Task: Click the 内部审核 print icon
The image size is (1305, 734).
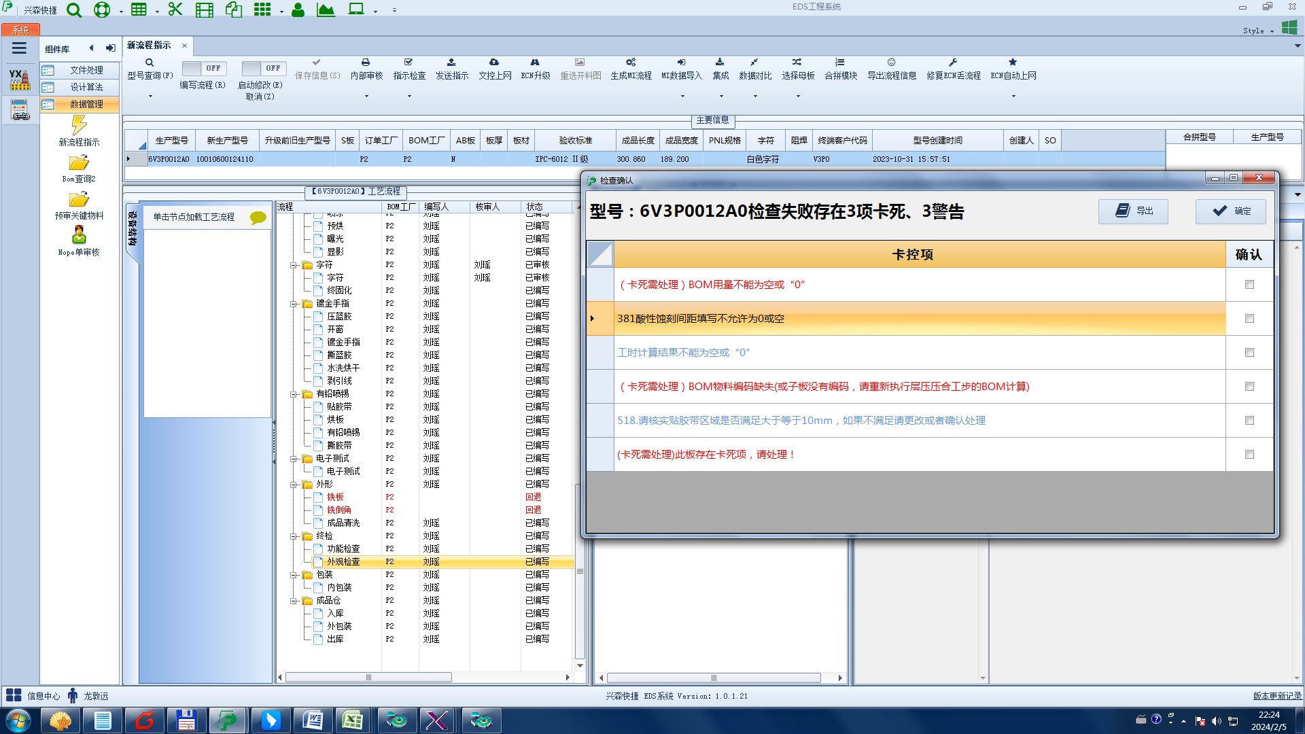Action: (366, 63)
